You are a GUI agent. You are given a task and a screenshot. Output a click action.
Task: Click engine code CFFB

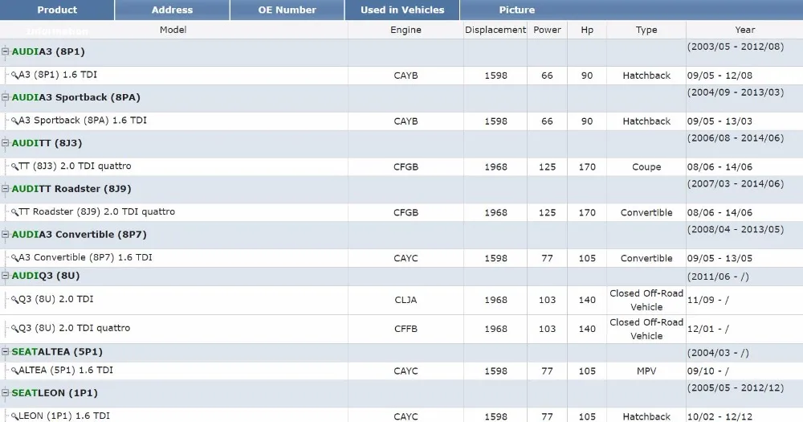[406, 330]
